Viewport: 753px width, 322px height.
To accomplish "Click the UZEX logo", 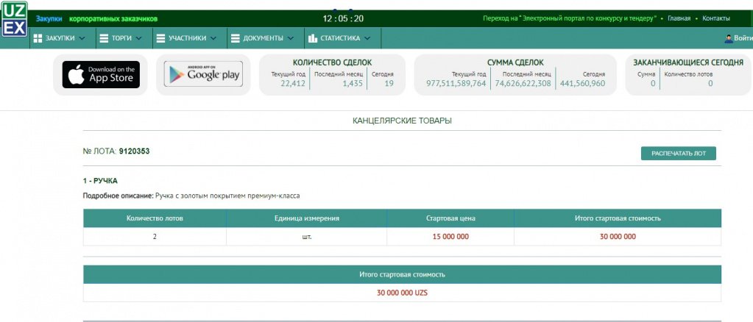I will 15,20.
